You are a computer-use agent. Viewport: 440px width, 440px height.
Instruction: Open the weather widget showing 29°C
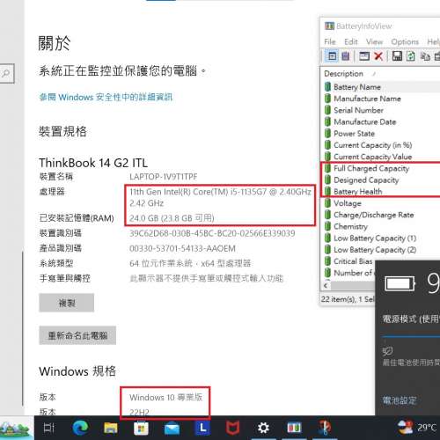[x=418, y=428]
